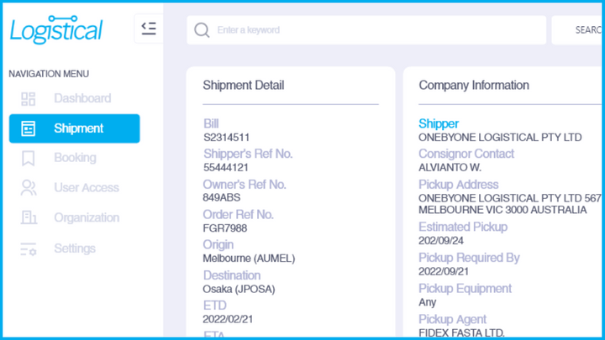This screenshot has height=340, width=605.
Task: Go to the Booking page
Action: coord(75,158)
